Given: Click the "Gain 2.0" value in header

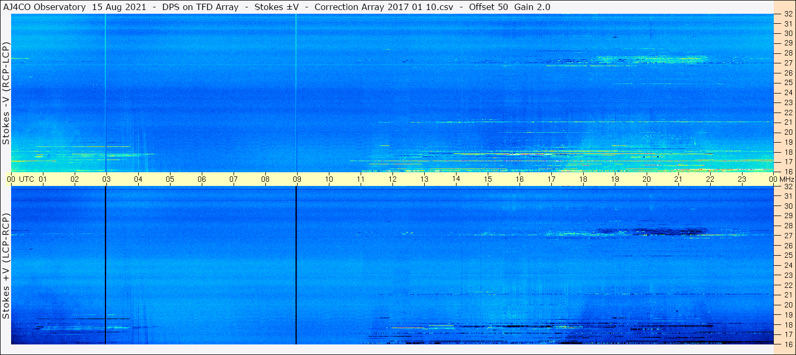Looking at the screenshot, I should [532, 7].
